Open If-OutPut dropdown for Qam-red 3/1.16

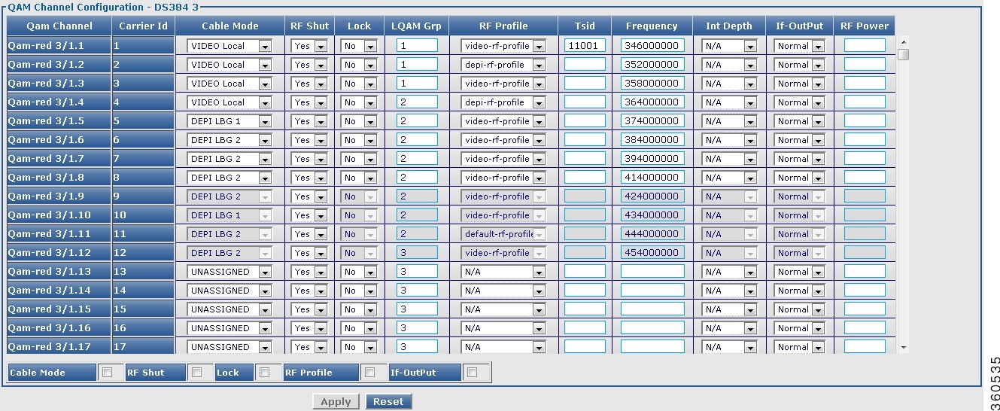tap(799, 328)
